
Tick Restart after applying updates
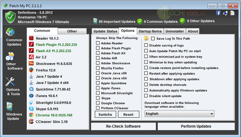point(146,73)
